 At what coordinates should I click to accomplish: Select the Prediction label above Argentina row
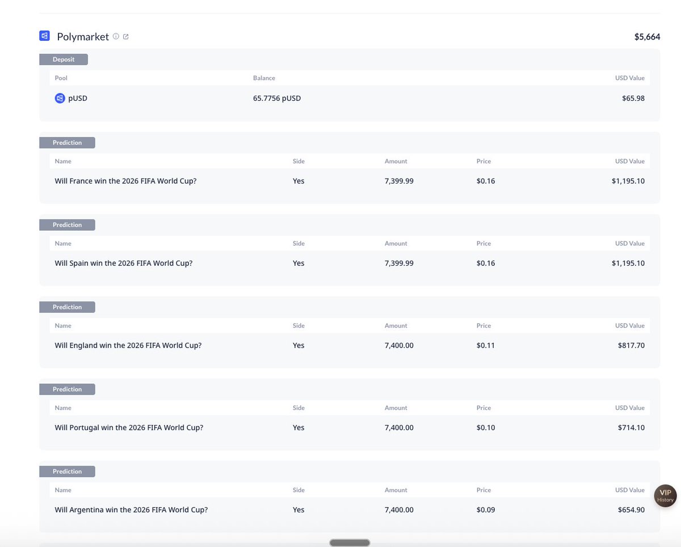67,472
